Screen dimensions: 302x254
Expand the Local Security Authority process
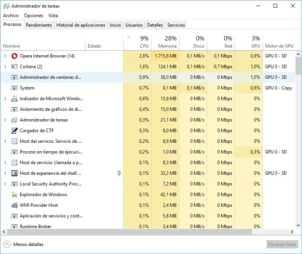5,184
